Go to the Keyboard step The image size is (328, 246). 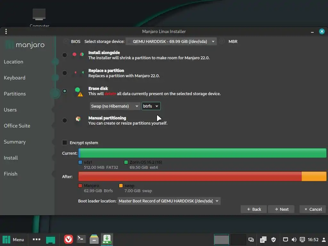coord(14,78)
